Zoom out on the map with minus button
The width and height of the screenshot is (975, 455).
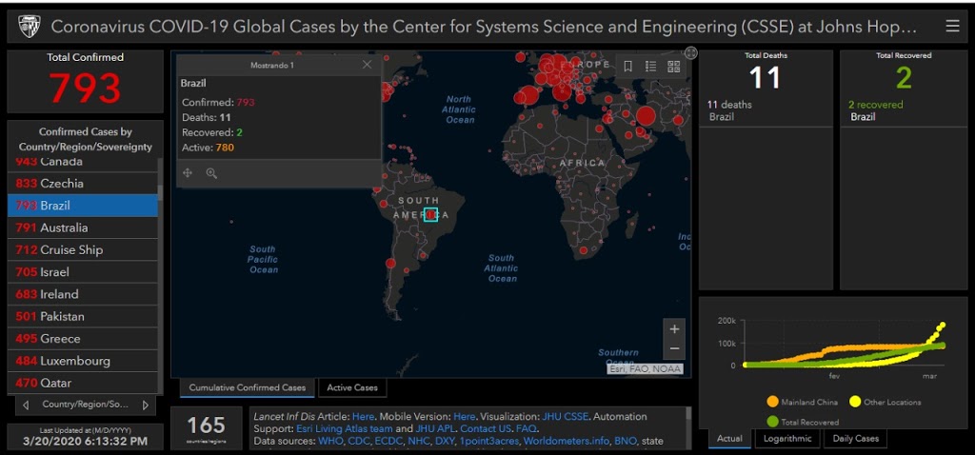(674, 348)
